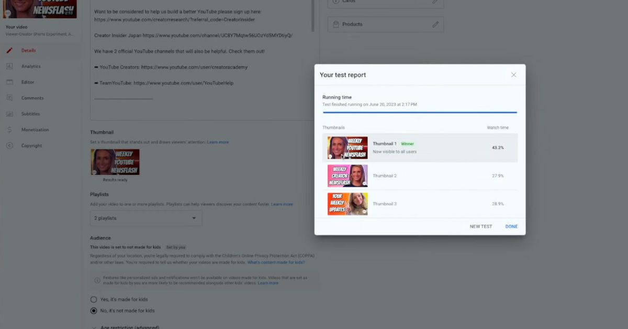
Task: Click the pencil edit icon beside Products
Action: [x=435, y=25]
